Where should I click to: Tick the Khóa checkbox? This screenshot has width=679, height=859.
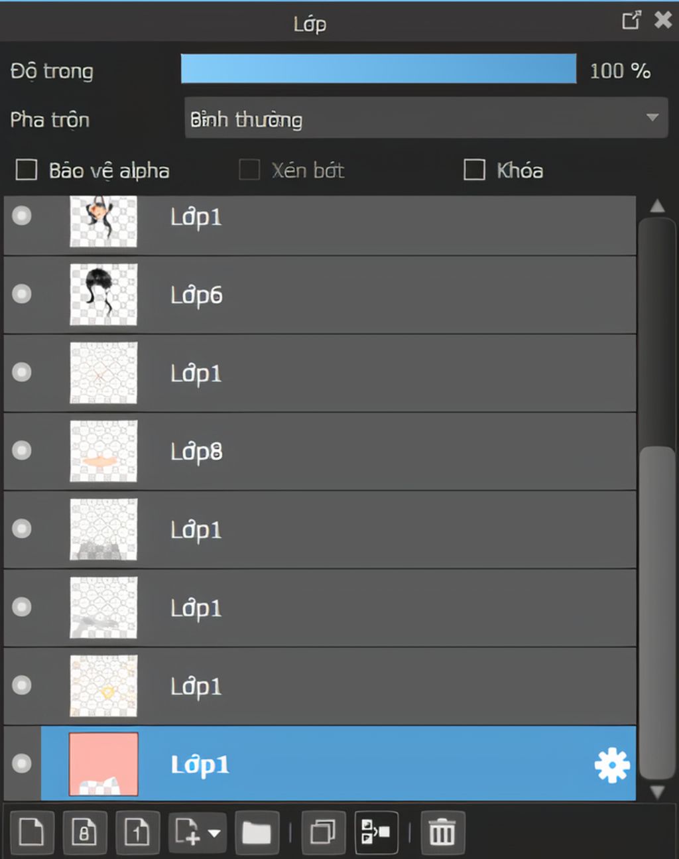coord(474,170)
